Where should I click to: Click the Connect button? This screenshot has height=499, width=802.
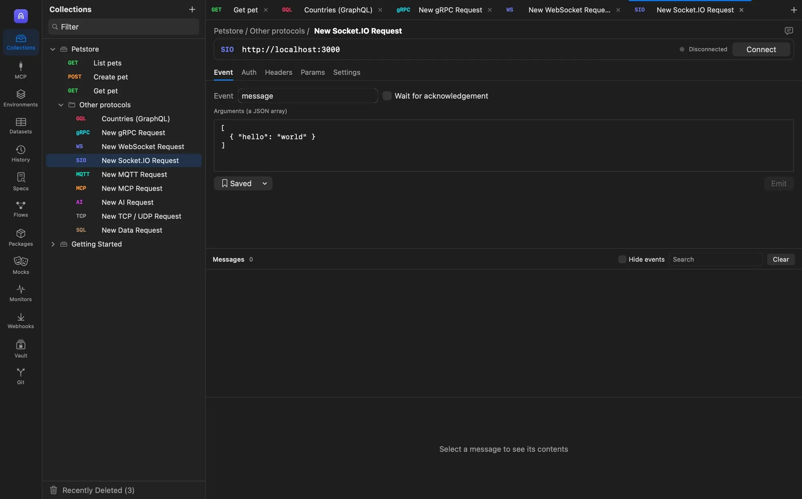click(x=761, y=49)
